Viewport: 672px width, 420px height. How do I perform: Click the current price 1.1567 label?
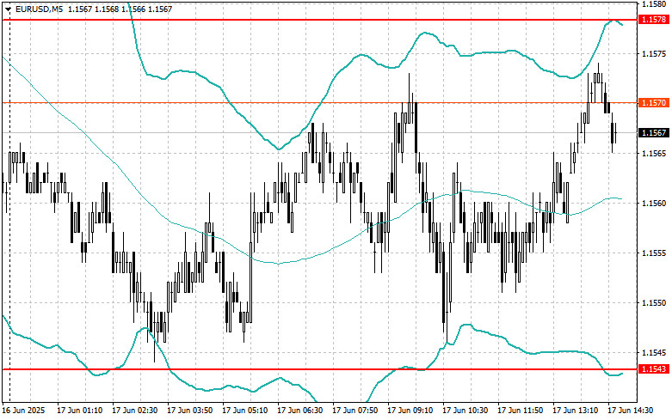click(x=654, y=132)
